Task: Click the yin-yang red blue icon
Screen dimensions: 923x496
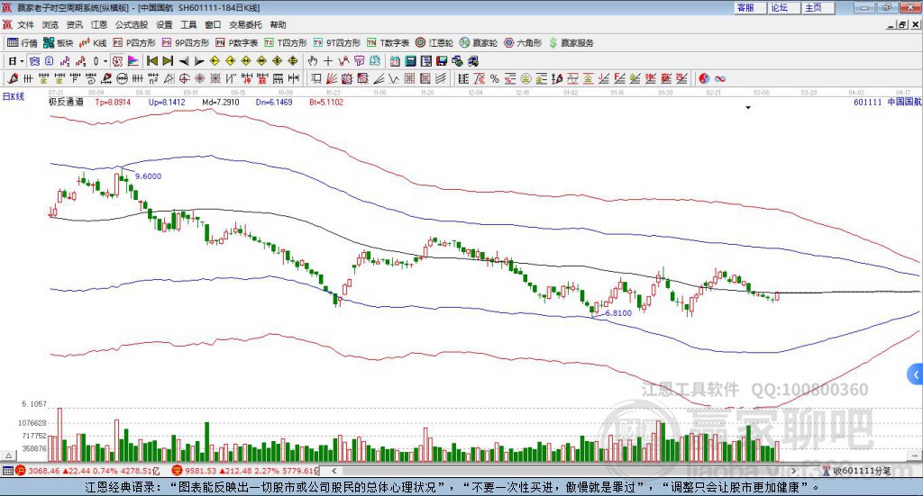Action: click(x=703, y=78)
